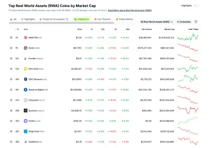Click MANTRA's market cap $1,076,625,212
Image resolution: width=209 pixels, height=148 pixels.
coord(166,38)
